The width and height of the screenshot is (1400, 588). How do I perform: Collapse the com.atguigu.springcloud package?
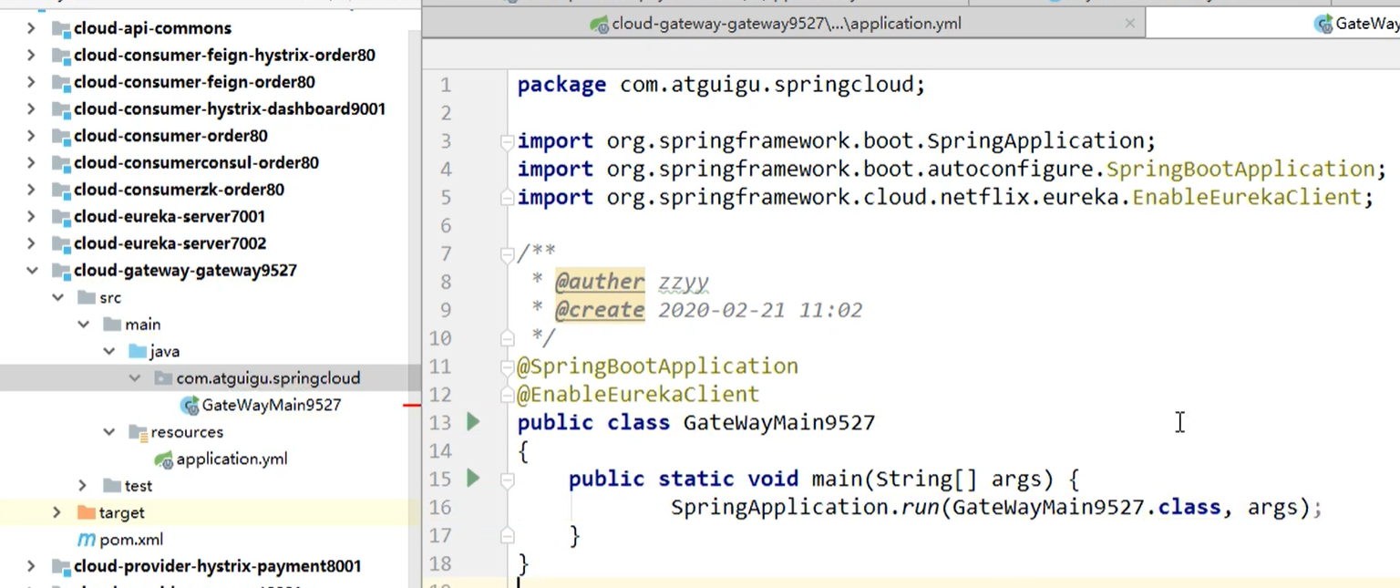coord(134,378)
